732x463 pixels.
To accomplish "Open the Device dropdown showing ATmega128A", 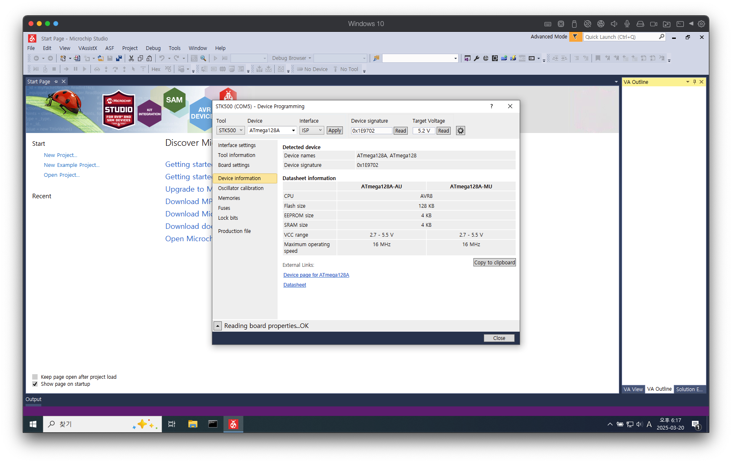I will tap(272, 131).
